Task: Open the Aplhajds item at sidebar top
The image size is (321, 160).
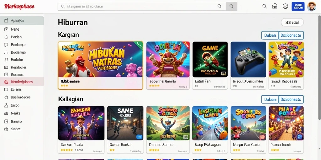Action: point(22,20)
